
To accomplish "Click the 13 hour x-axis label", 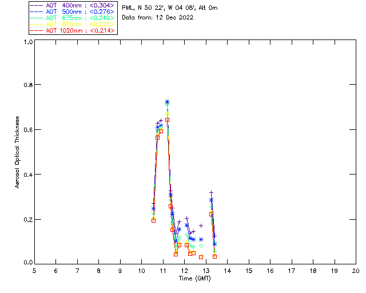I will [x=206, y=271].
